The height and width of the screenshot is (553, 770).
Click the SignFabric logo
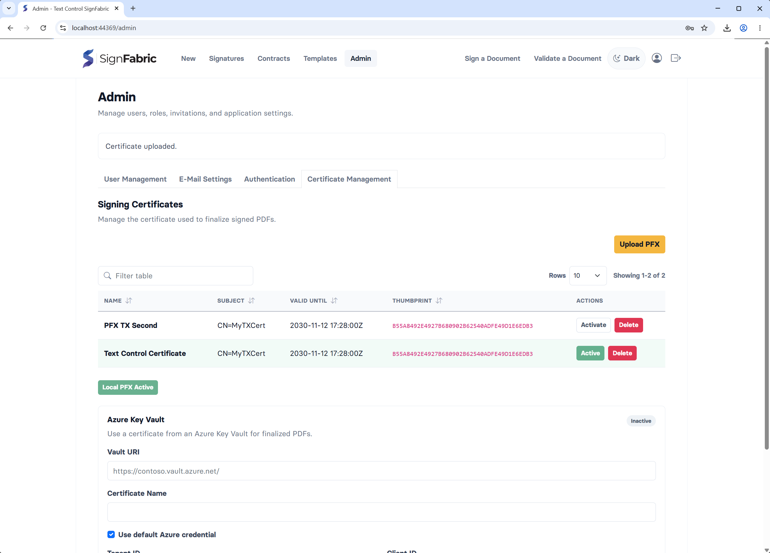tap(119, 58)
